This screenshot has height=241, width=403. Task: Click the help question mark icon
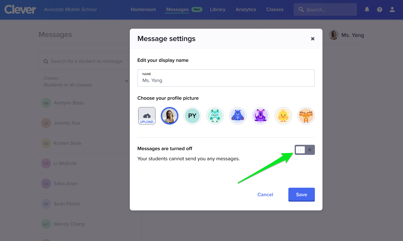point(379,9)
